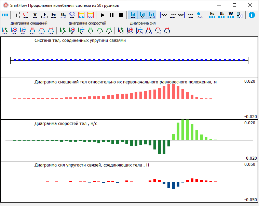
Task: Select trapezoid line style for velocity diagram
Action: point(100,31)
